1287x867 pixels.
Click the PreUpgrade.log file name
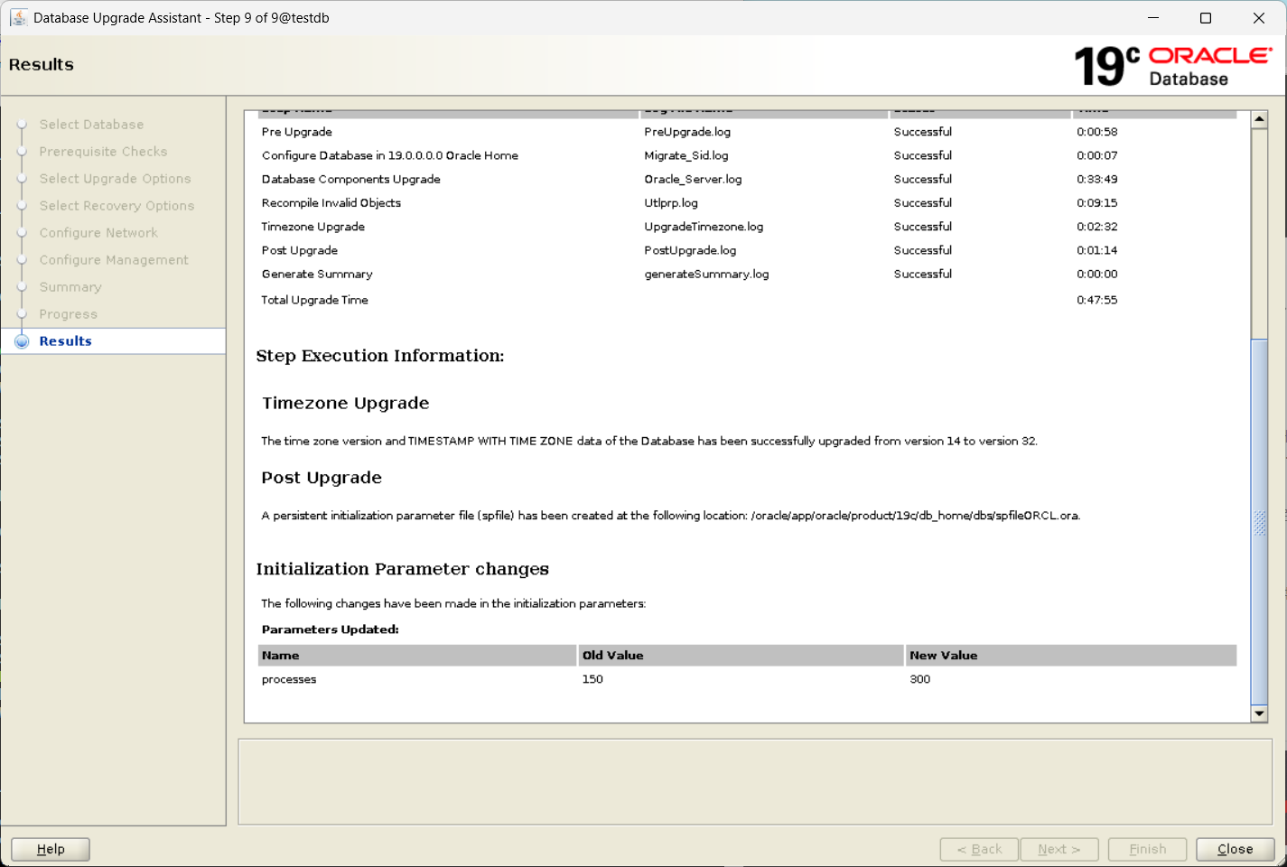pyautogui.click(x=687, y=132)
